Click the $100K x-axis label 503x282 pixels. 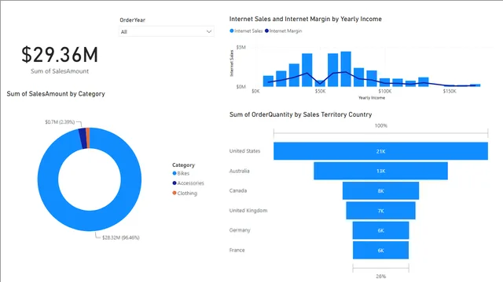pos(384,92)
